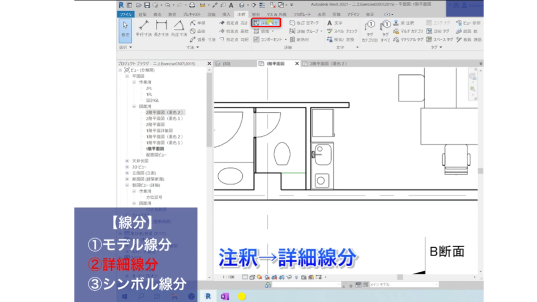Choose the 平行寸法 aligned dimension tool
The height and width of the screenshot is (302, 537).
click(144, 29)
